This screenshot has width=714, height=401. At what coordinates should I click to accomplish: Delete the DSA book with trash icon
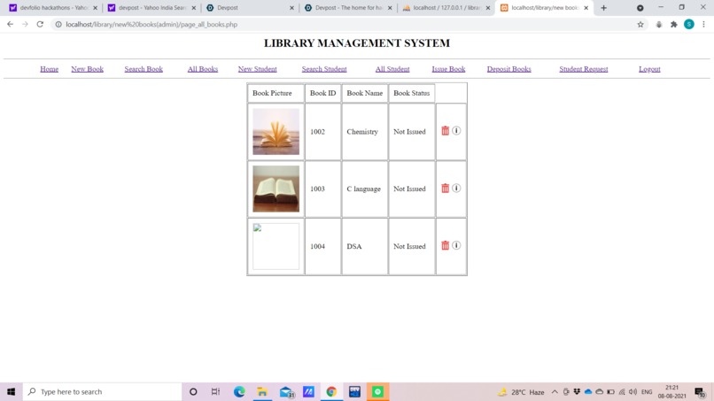(445, 246)
